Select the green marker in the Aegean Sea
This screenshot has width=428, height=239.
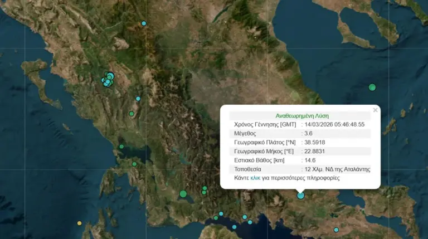372,87
